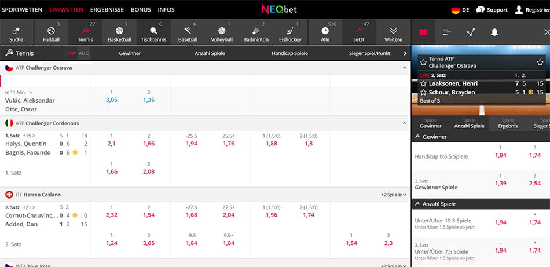
Task: Open LIVEWETTEN menu
Action: pyautogui.click(x=67, y=10)
